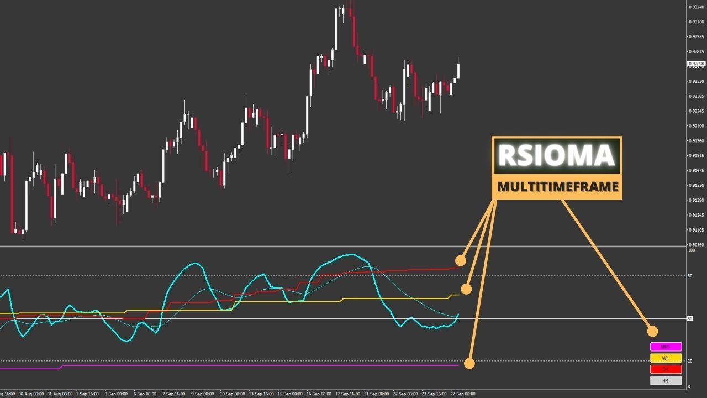Click price scale value 0.92100

695,126
